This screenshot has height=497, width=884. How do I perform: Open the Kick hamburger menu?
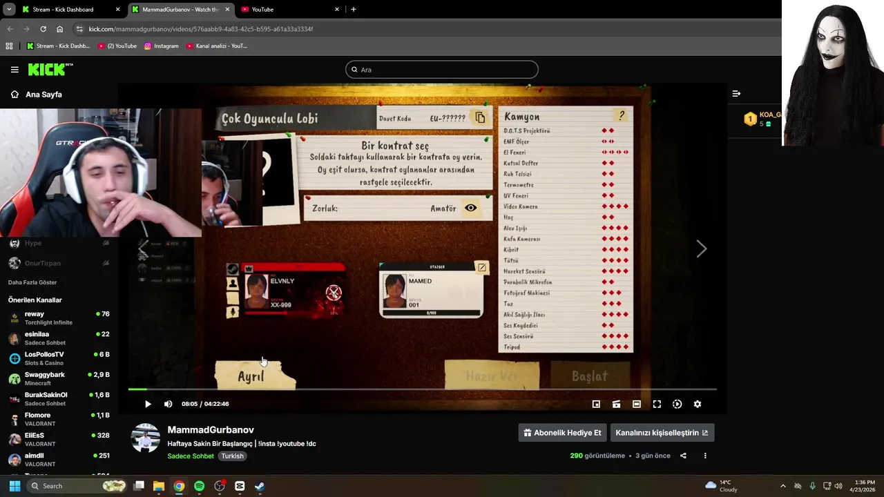(15, 70)
